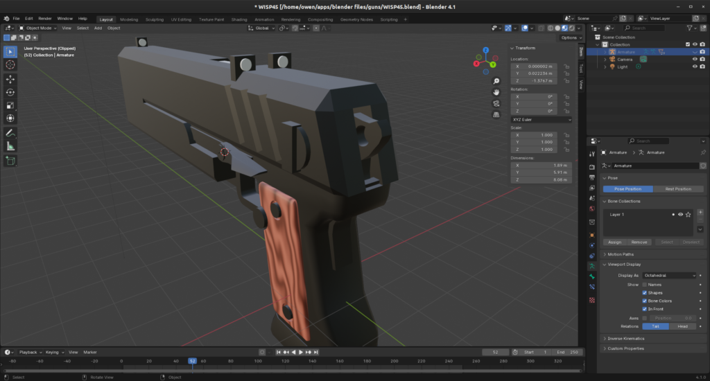Image resolution: width=710 pixels, height=381 pixels.
Task: Select the Head relations button
Action: (x=682, y=326)
